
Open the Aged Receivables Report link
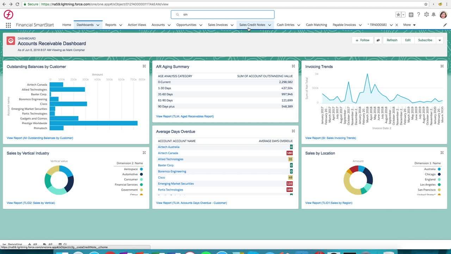click(x=185, y=116)
